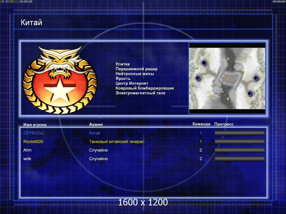This screenshot has height=214, width=286.
Task: Click the China dragon faction emblem
Action: 60,79
